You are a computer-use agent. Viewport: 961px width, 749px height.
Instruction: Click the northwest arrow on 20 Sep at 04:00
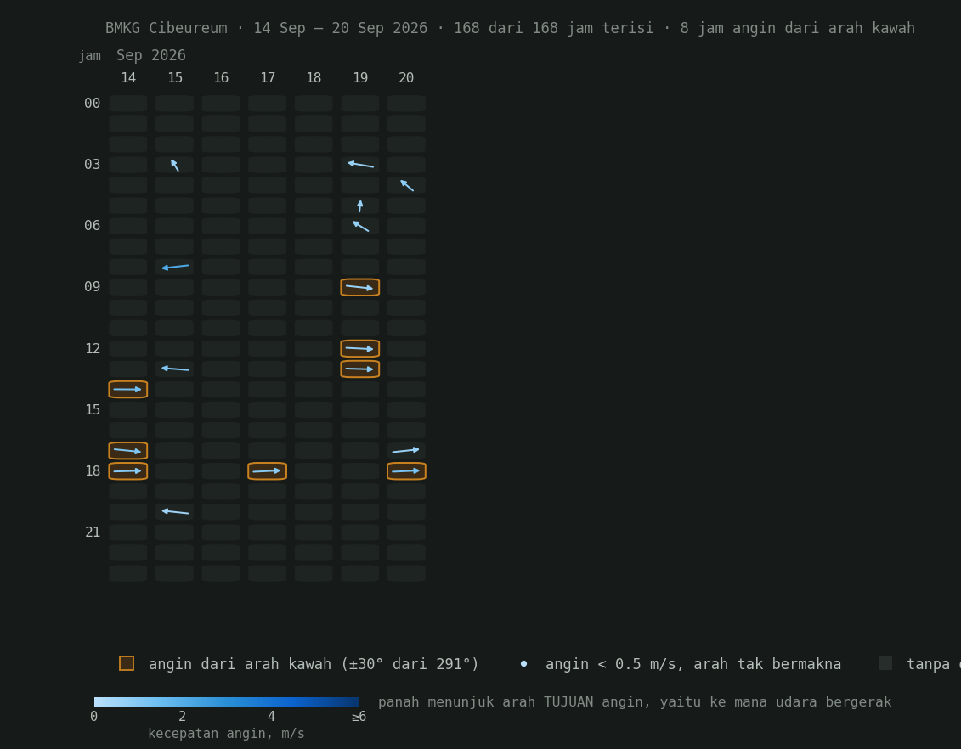[x=406, y=185]
